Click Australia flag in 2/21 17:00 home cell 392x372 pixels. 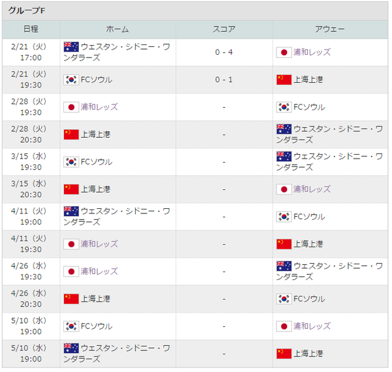click(71, 47)
